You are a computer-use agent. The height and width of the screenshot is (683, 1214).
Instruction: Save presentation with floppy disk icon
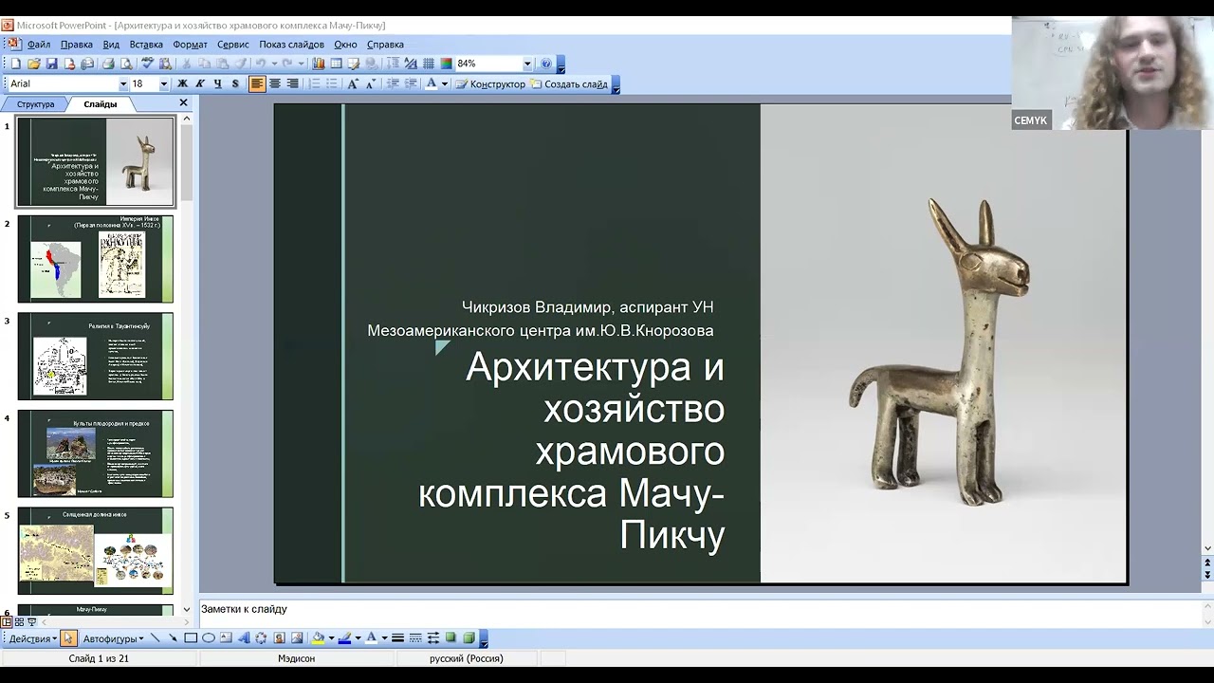(x=51, y=64)
